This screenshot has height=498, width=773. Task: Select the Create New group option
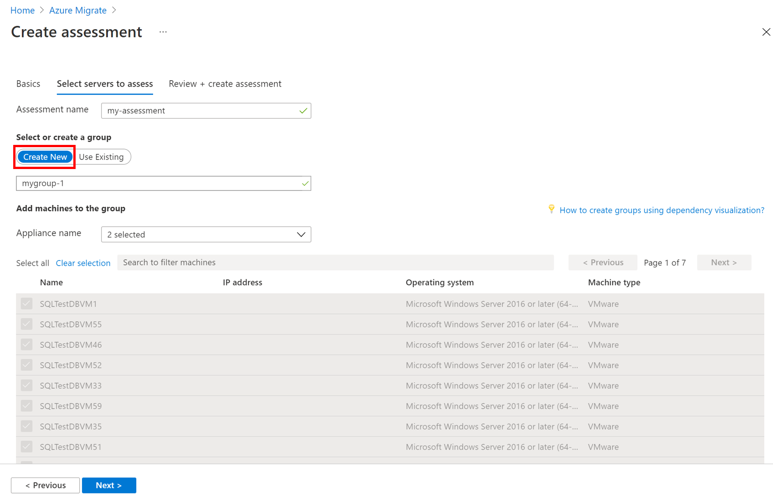point(45,157)
